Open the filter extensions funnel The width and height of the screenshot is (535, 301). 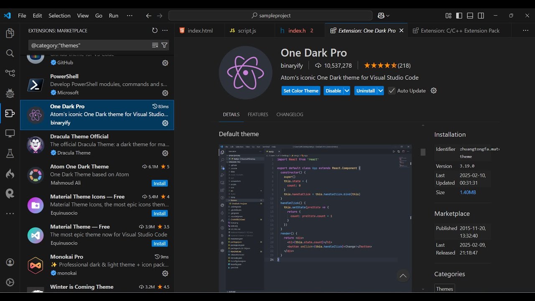pos(164,45)
